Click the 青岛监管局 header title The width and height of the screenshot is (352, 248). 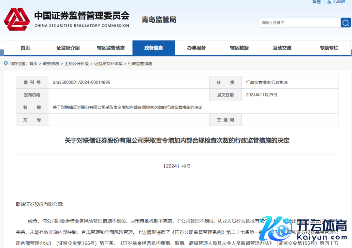[x=159, y=20]
